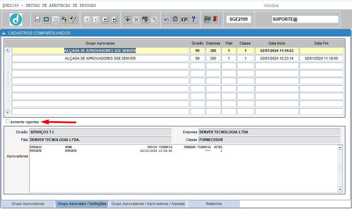Click the Data Inicio column header

(x=277, y=43)
